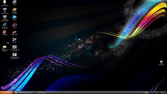This screenshot has width=167, height=94.
Task: Select the Counter-Strike 1.6 [Cheat...] shortcut
Action: click(x=15, y=56)
